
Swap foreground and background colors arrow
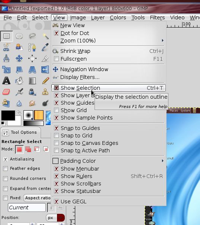(x=19, y=112)
